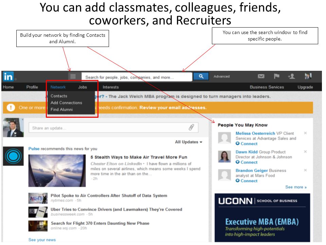Expand the All Updates dropdown
326x245 pixels.
(x=188, y=142)
